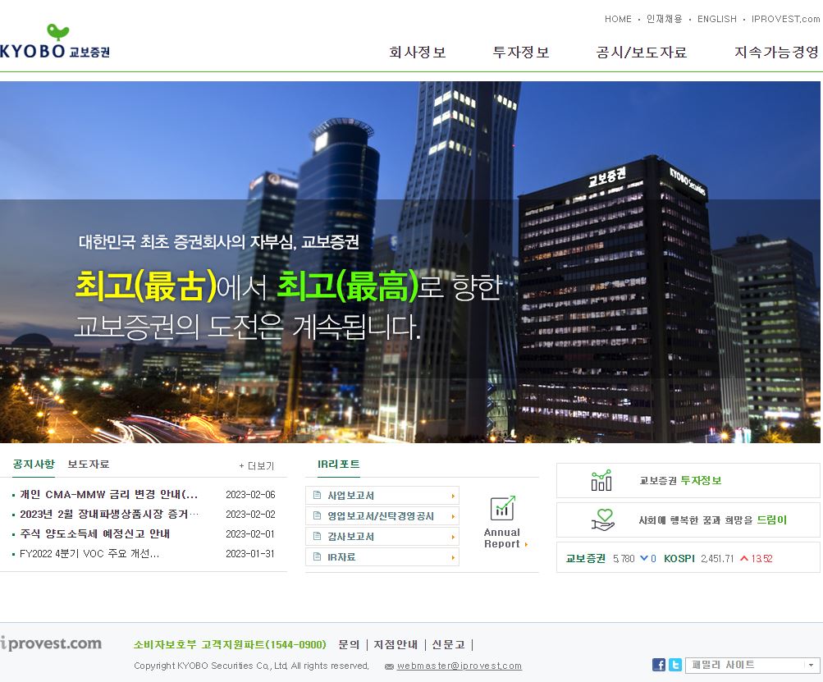Click the Annual Report chart icon
Screen dimensions: 823x682
point(502,508)
